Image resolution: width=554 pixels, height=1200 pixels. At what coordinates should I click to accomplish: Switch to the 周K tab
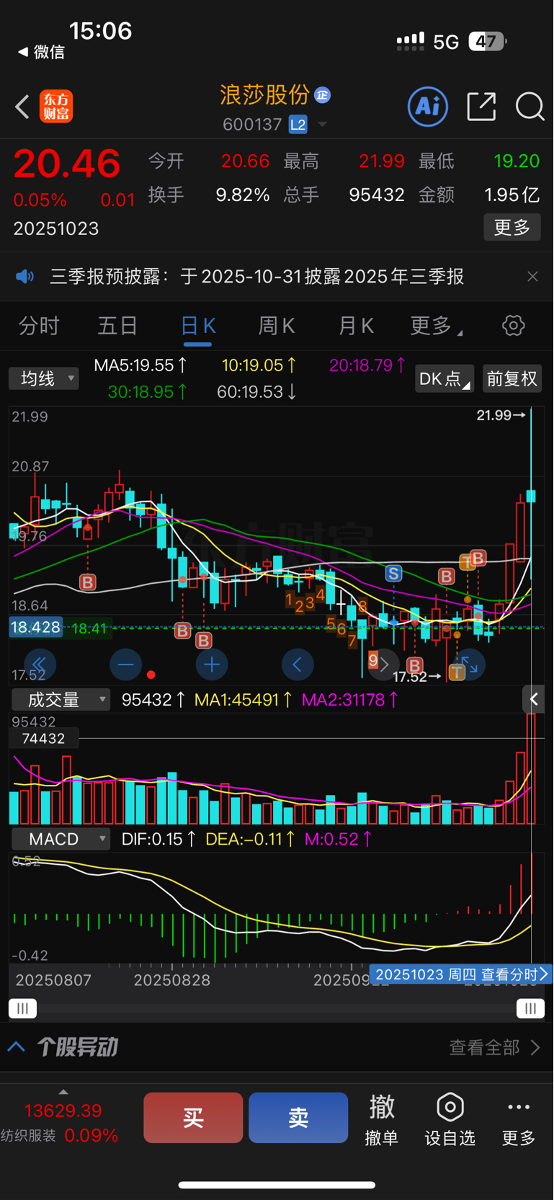click(x=277, y=326)
